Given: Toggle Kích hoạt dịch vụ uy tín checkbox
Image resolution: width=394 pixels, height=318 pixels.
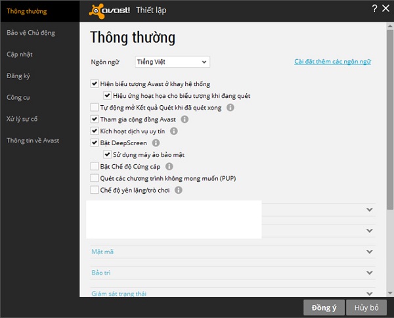Looking at the screenshot, I should pyautogui.click(x=95, y=131).
